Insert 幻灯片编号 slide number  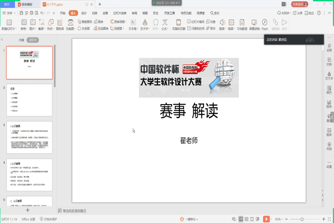[195, 22]
